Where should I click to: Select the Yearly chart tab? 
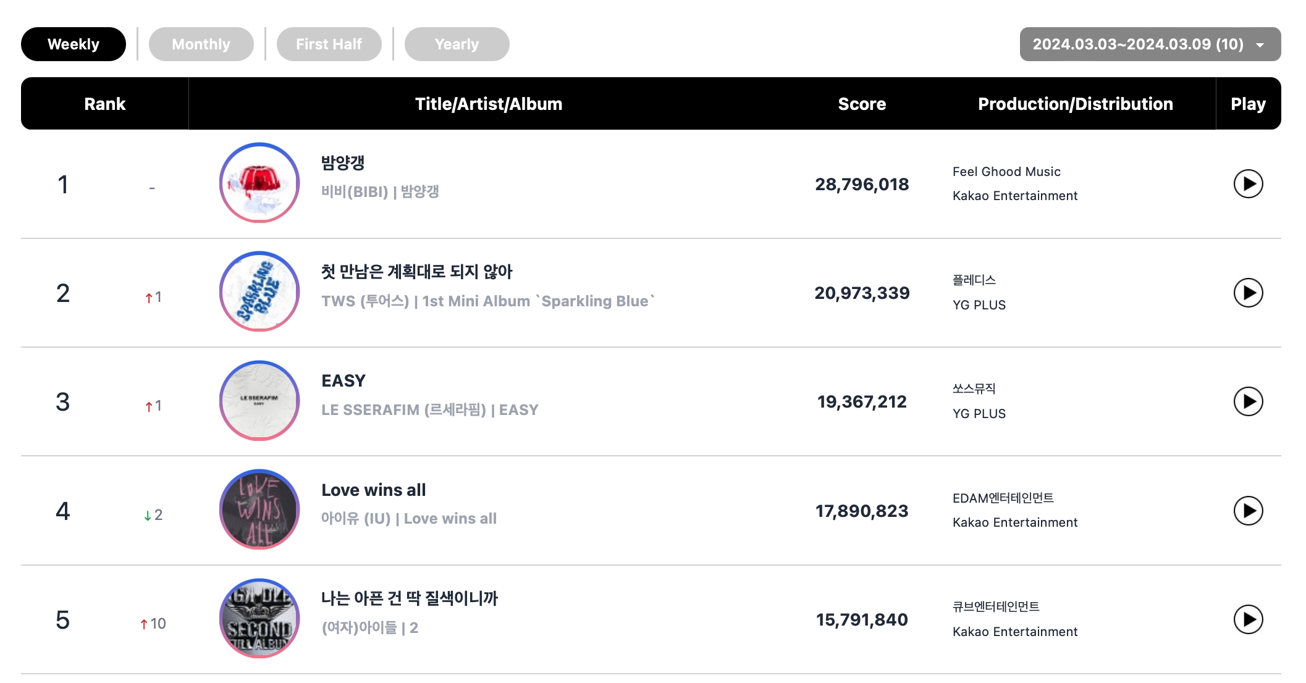457,44
